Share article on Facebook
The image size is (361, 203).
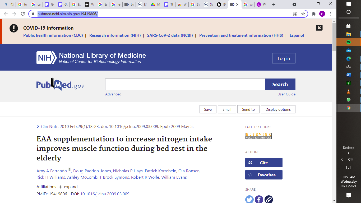tap(259, 199)
